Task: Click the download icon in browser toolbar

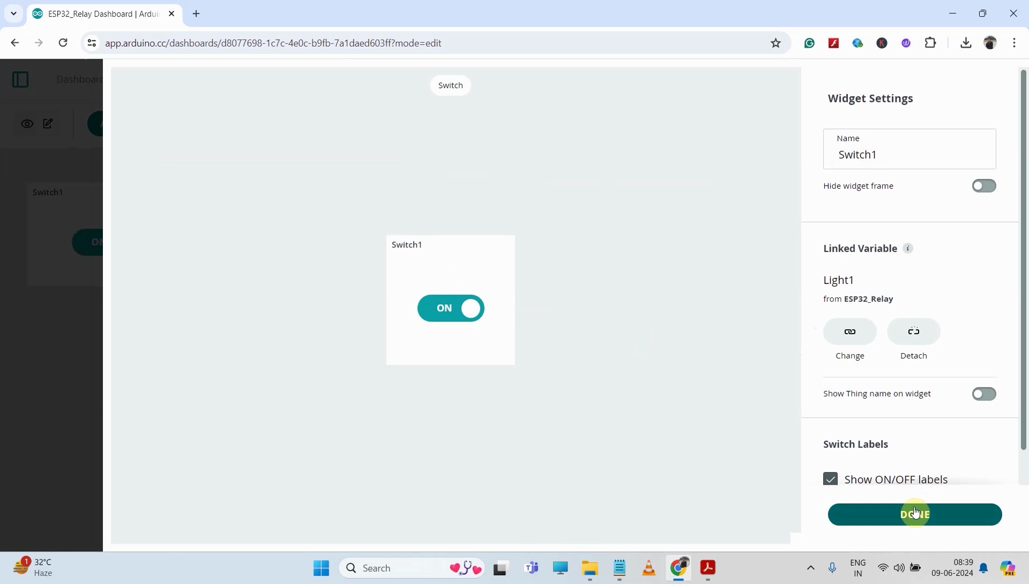Action: 966,43
